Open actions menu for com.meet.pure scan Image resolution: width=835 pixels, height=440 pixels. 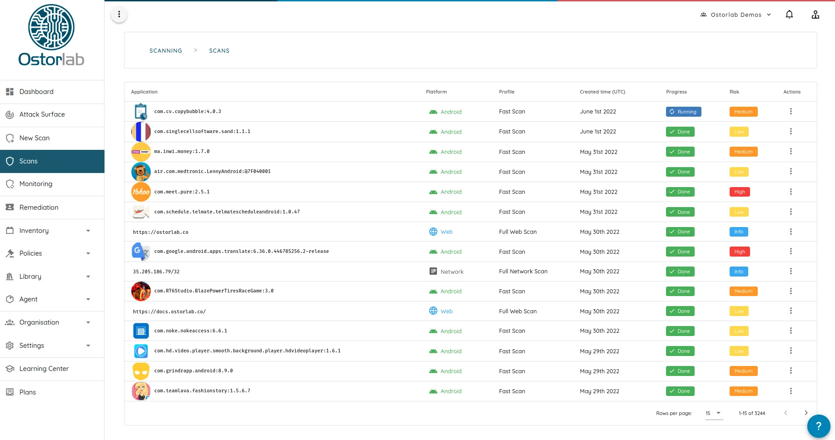click(791, 192)
